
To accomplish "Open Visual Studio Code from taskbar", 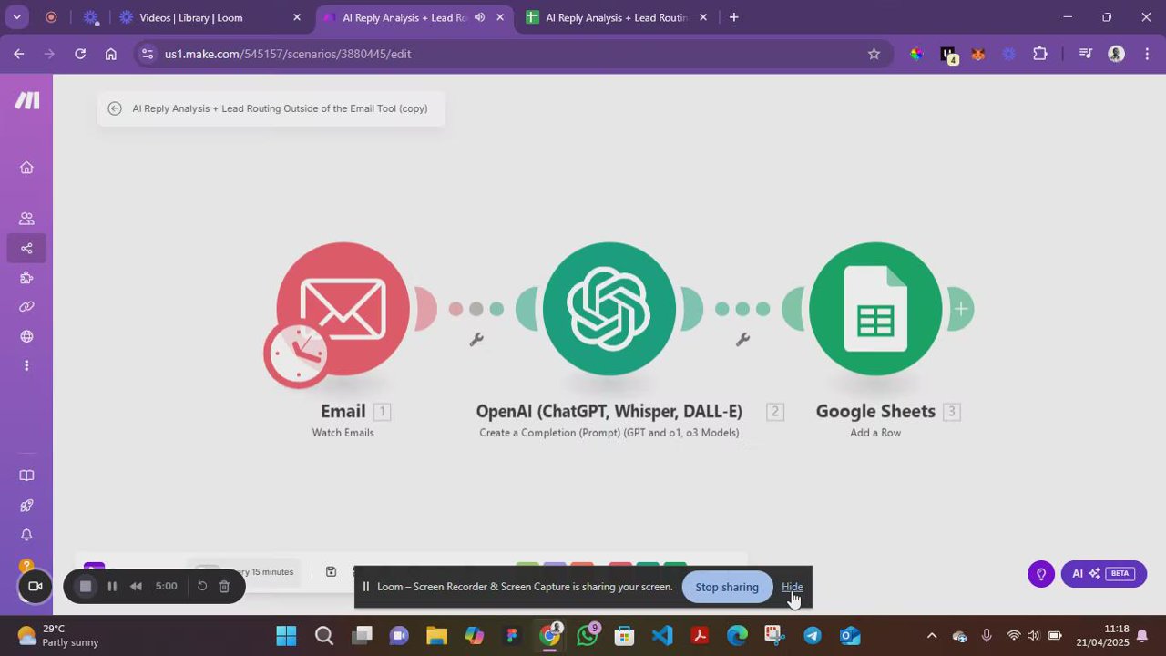I will (662, 635).
